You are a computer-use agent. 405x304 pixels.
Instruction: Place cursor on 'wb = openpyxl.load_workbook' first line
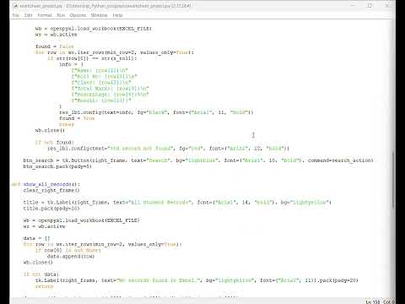(x=94, y=29)
